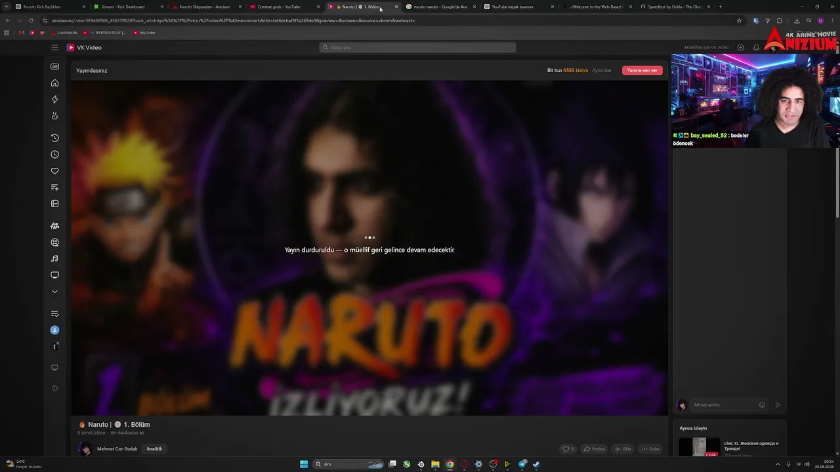Open the YouTube bookmark in bookmarks bar
The image size is (840, 472).
(x=144, y=33)
